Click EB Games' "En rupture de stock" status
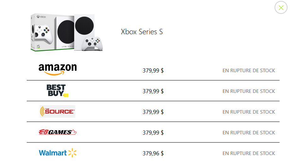Screen dimensions: 307x166 point(249,133)
